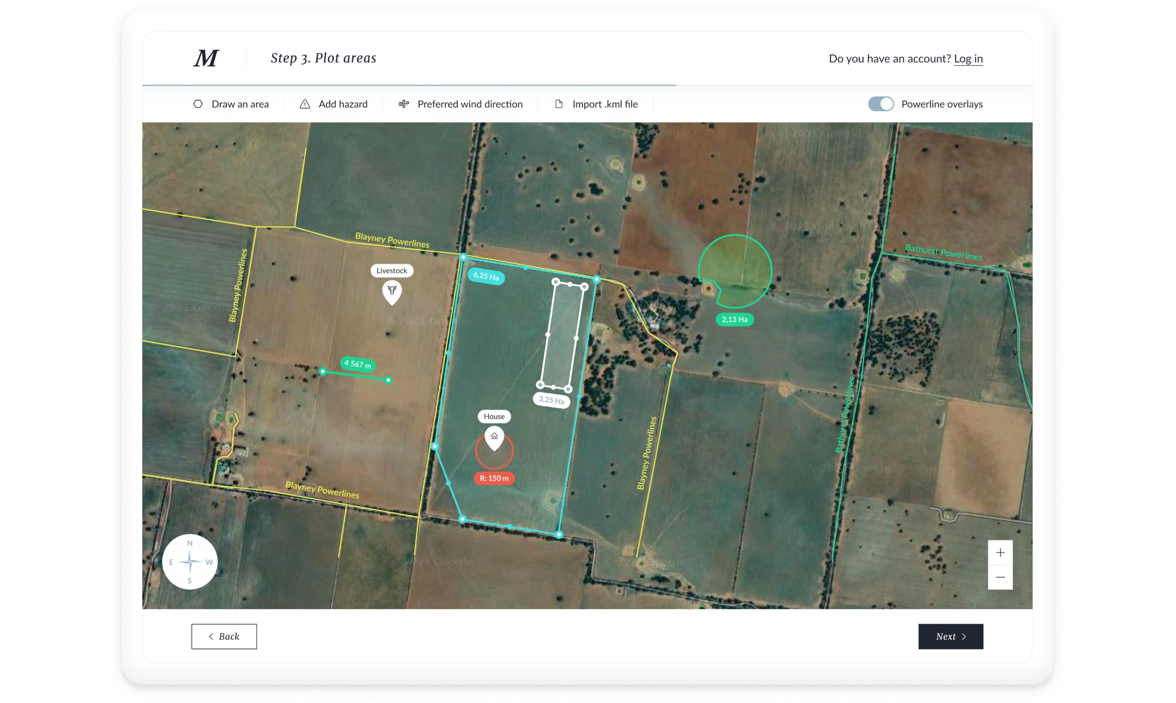The height and width of the screenshot is (703, 1176).
Task: Click the R: 150 m radius label
Action: (x=494, y=478)
